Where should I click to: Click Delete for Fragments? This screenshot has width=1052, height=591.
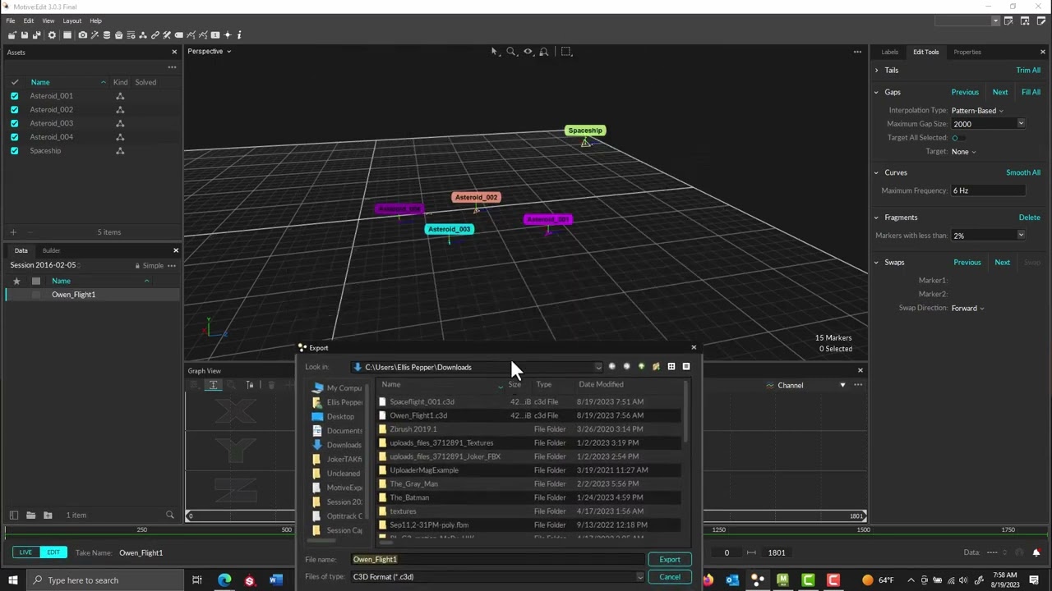[x=1029, y=218]
